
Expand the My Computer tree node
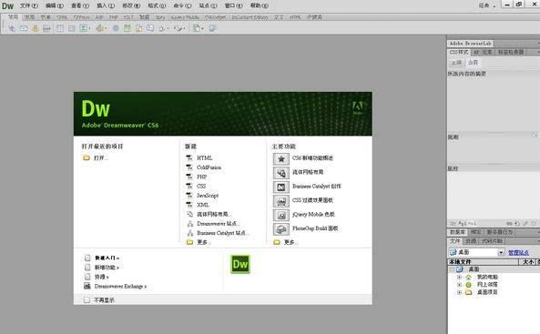459,277
